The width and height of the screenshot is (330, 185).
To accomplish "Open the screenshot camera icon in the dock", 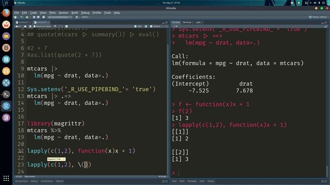I will 6,71.
